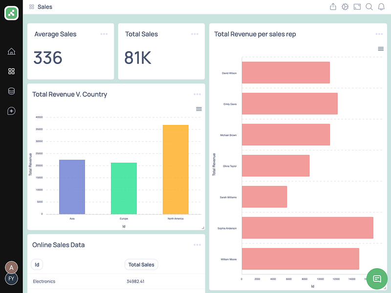Click the Id column header
This screenshot has width=391, height=293.
tap(37, 265)
